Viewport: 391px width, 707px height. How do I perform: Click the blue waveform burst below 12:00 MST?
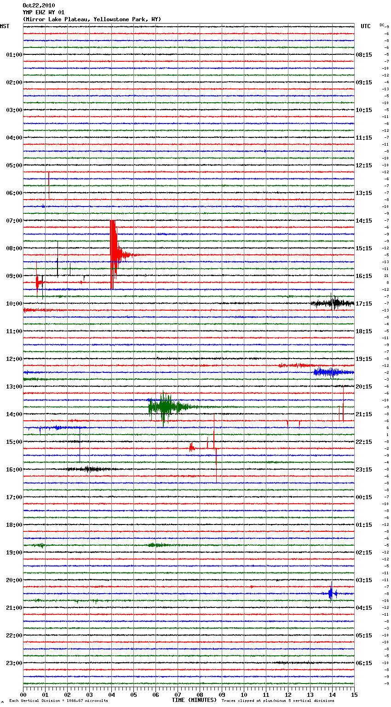330,372
